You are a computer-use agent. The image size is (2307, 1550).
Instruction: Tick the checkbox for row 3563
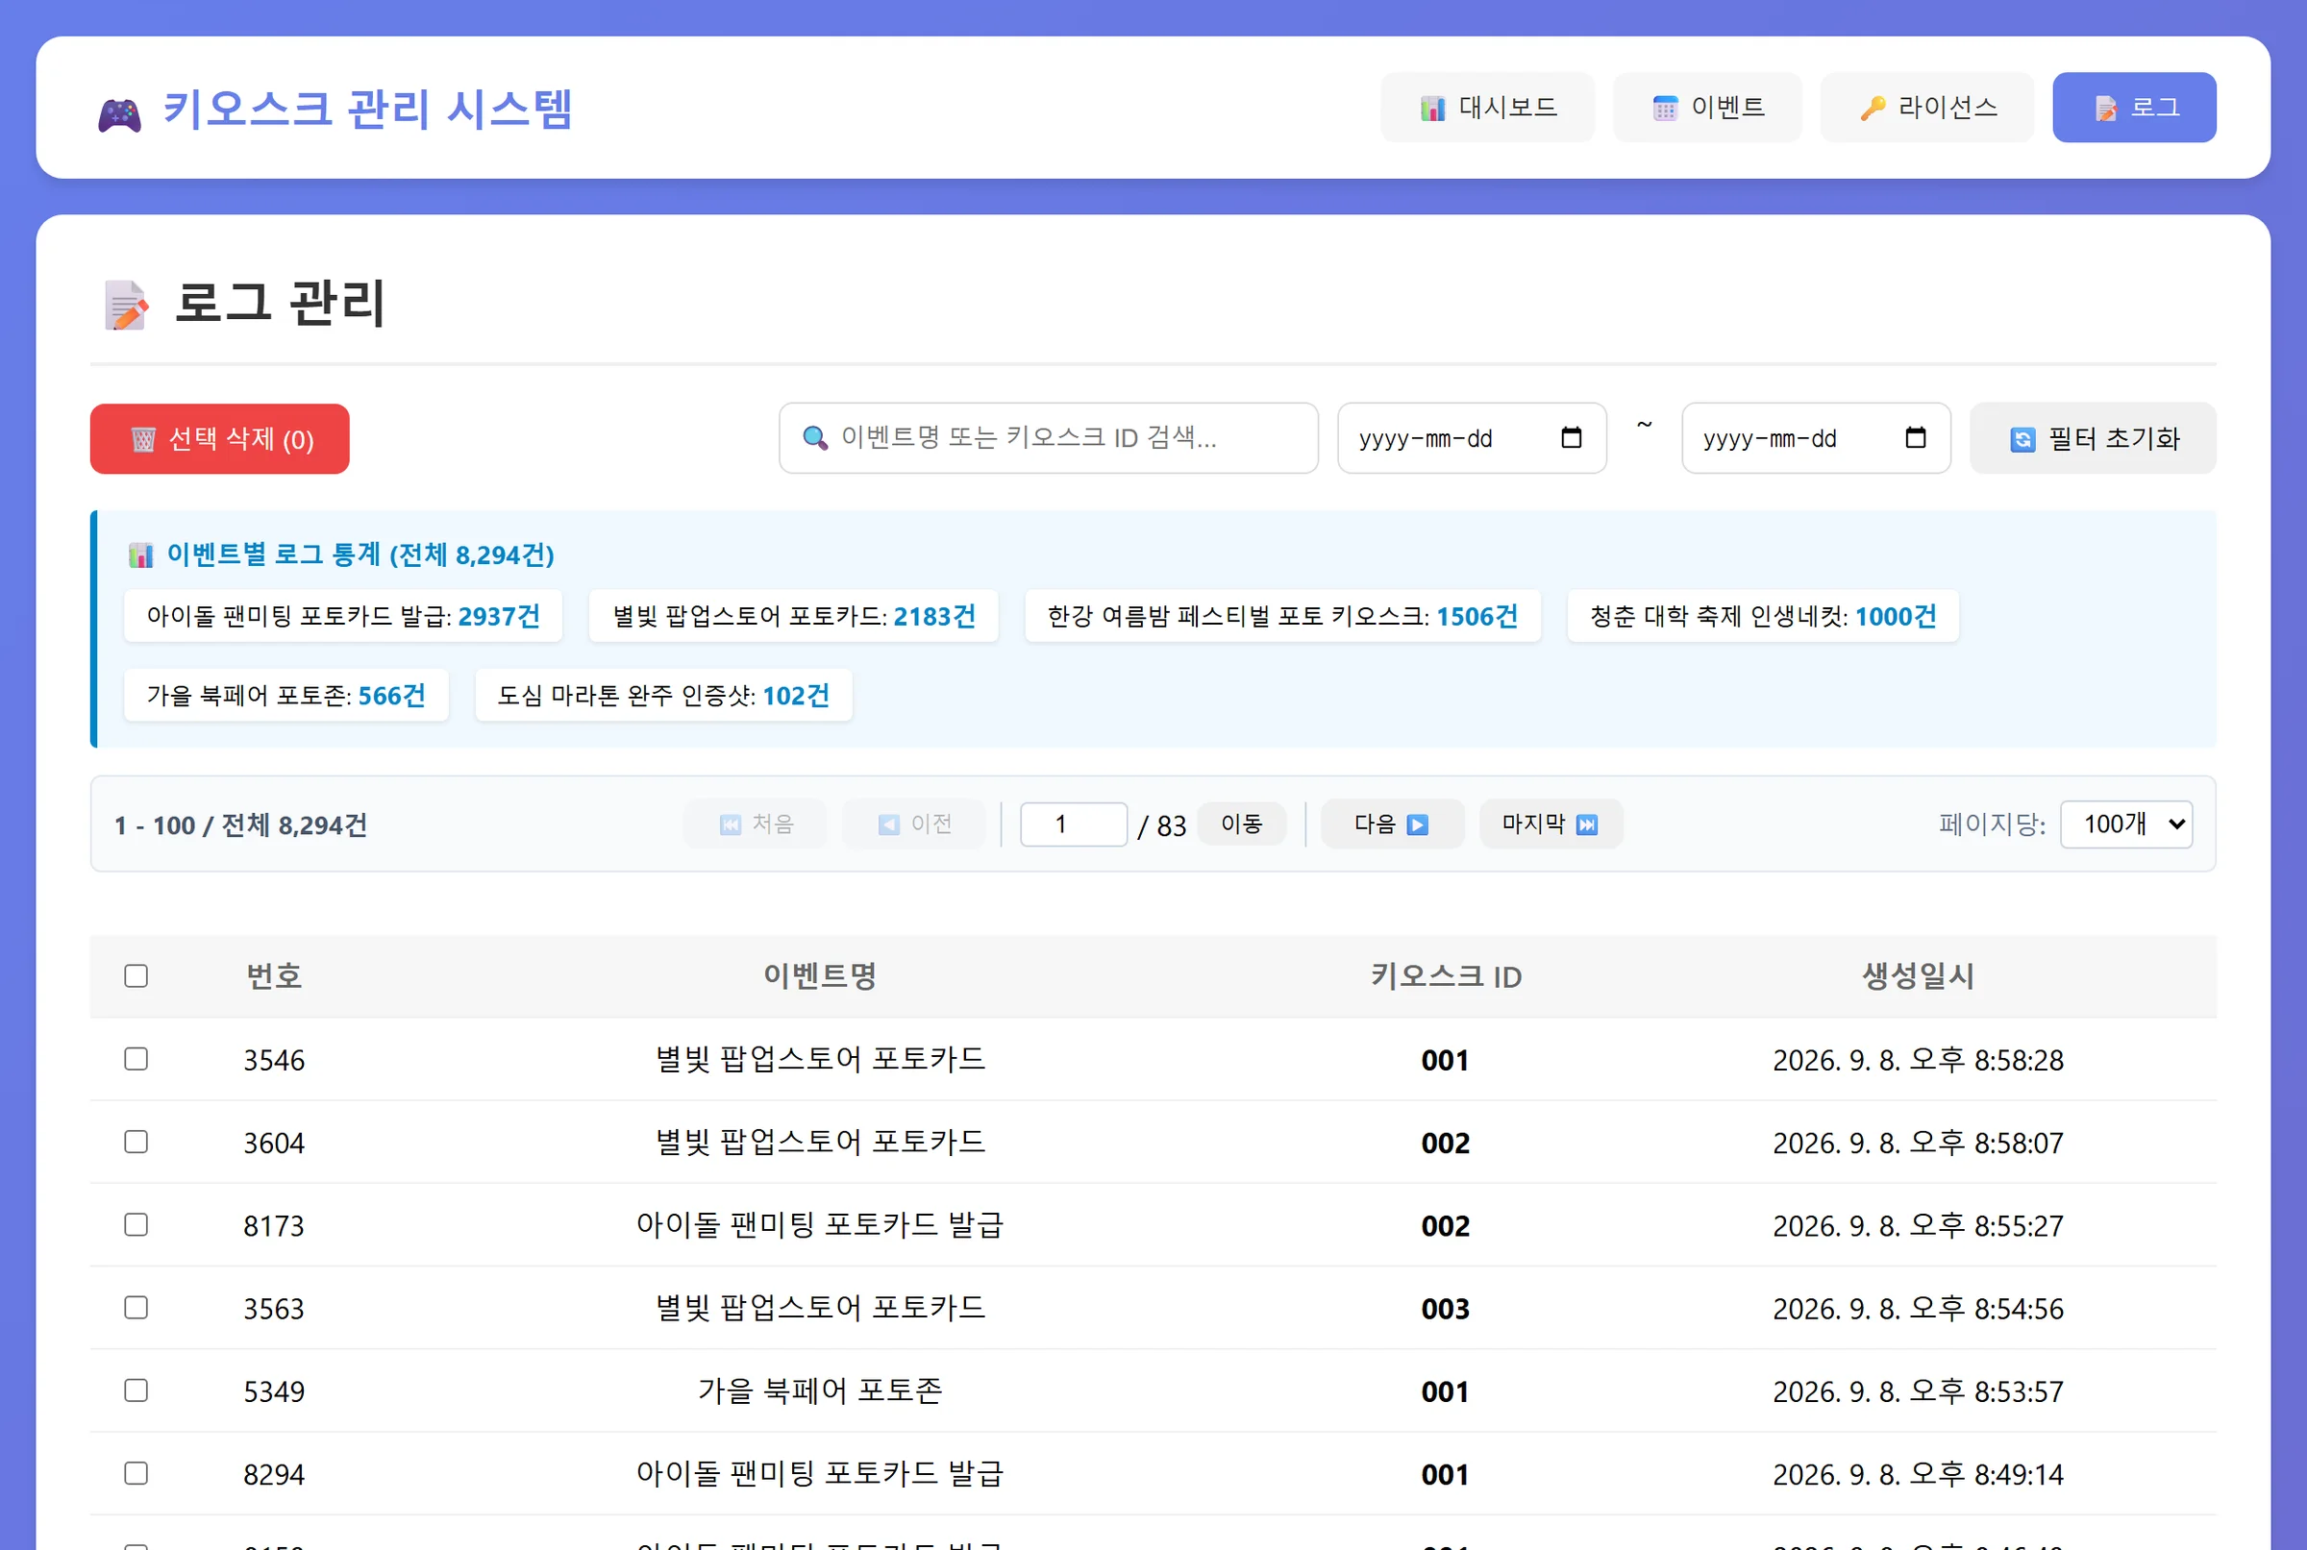point(136,1308)
